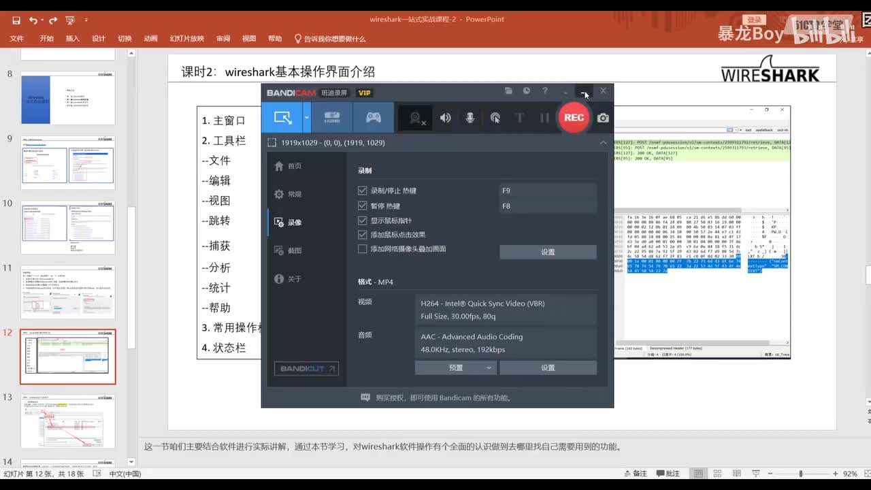Click the 购买授权 purchase notice bar
This screenshot has width=871, height=490.
coord(437,397)
